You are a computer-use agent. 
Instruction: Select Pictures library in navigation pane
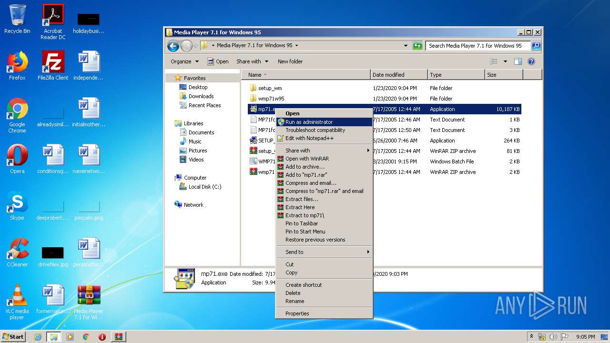[x=193, y=151]
